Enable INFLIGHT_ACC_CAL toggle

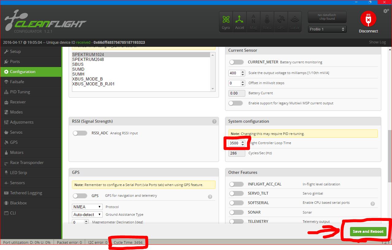[x=236, y=184]
